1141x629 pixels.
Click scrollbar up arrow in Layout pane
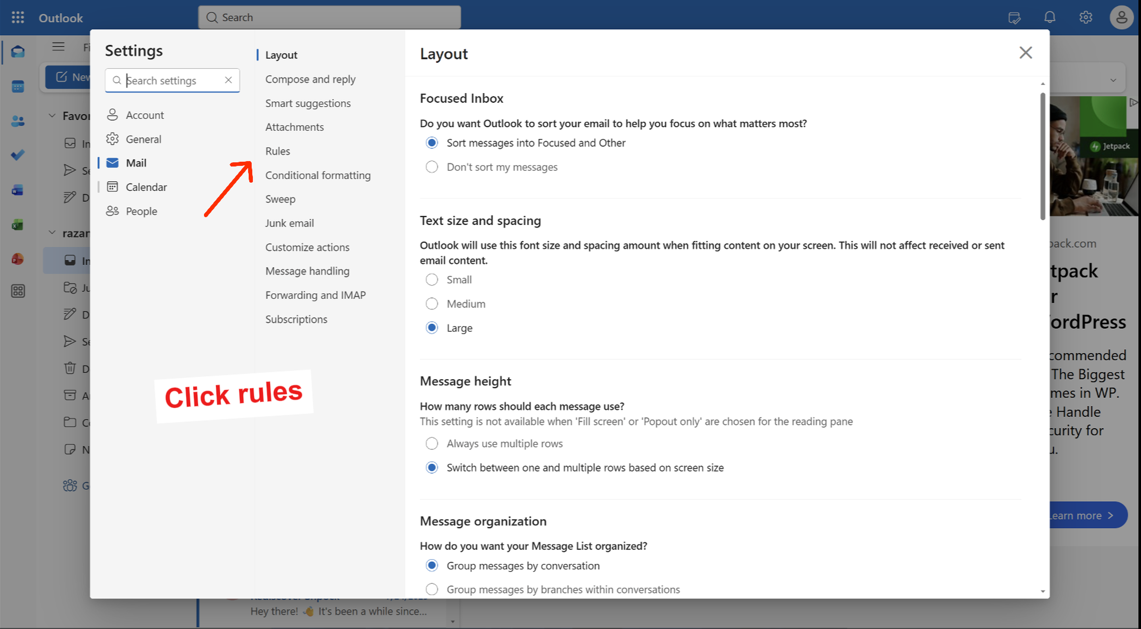click(1042, 84)
